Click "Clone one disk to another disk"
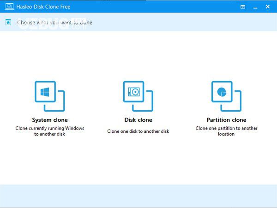This screenshot has width=277, height=208. (138, 131)
